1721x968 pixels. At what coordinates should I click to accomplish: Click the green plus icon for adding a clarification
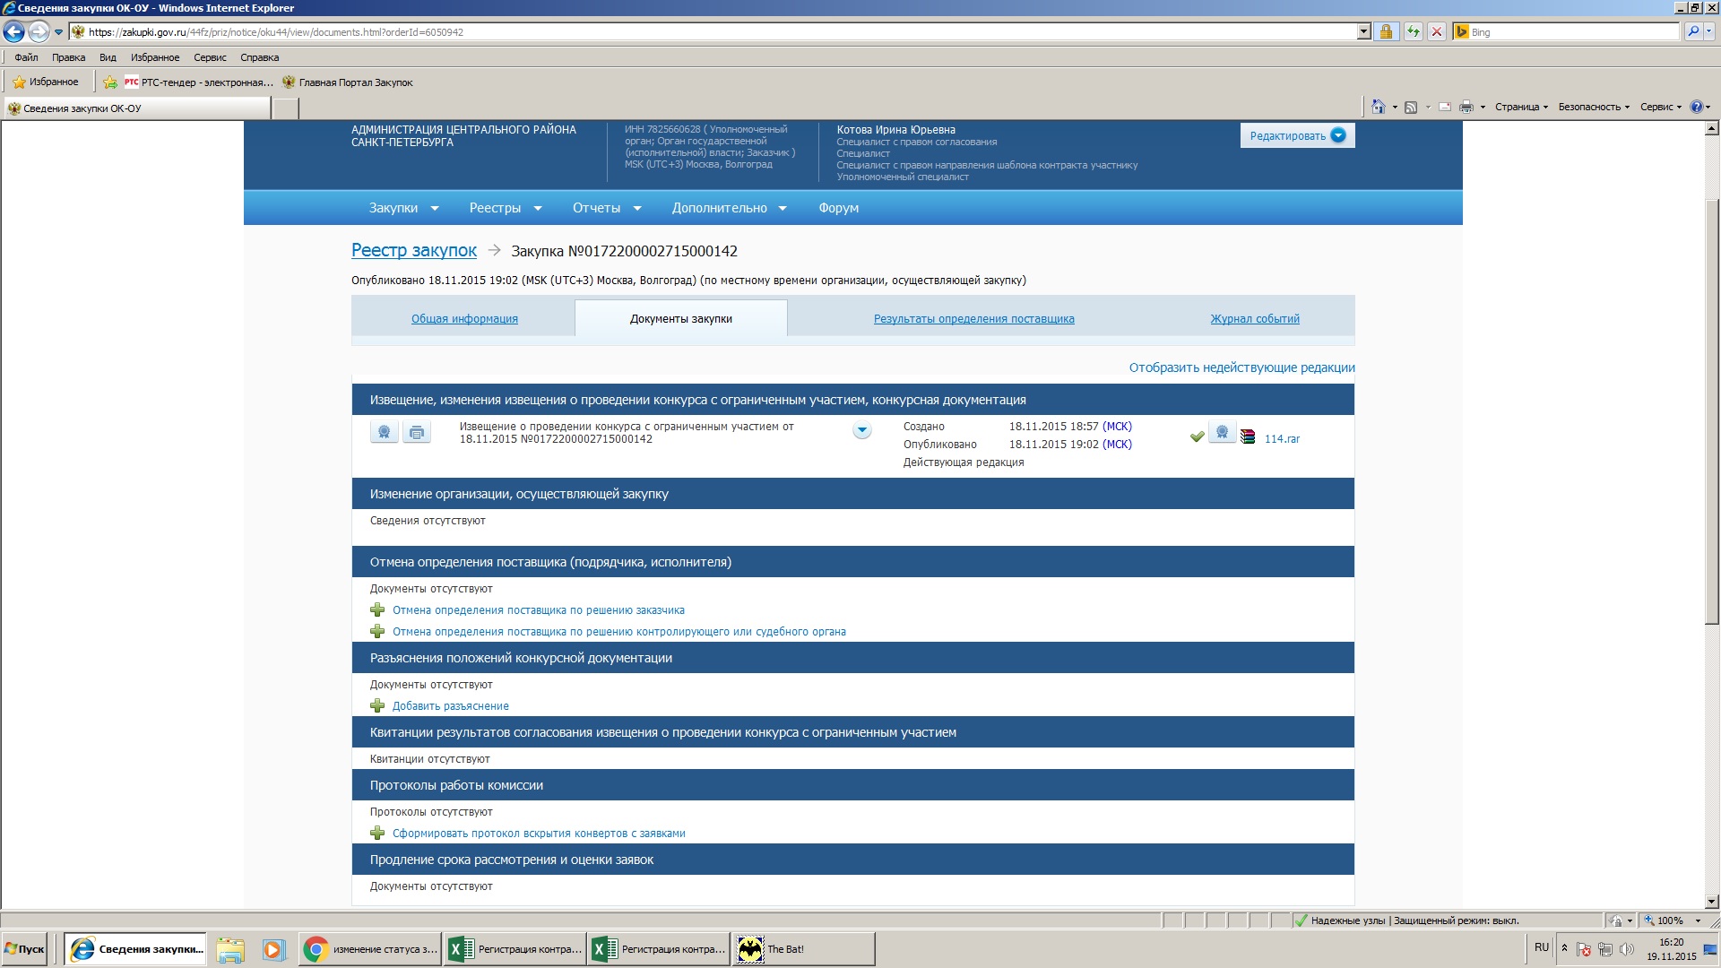(377, 706)
